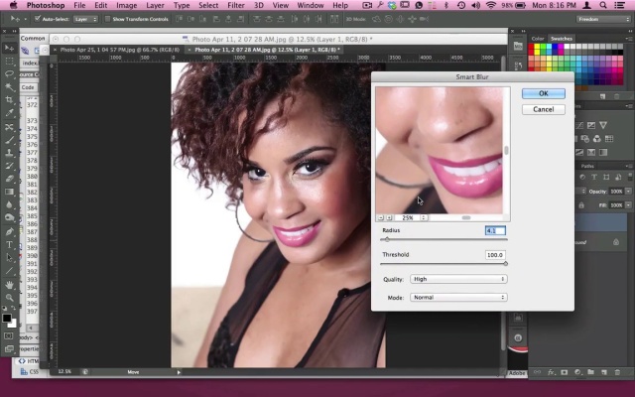
Task: Select the Pen tool
Action: coord(9,231)
